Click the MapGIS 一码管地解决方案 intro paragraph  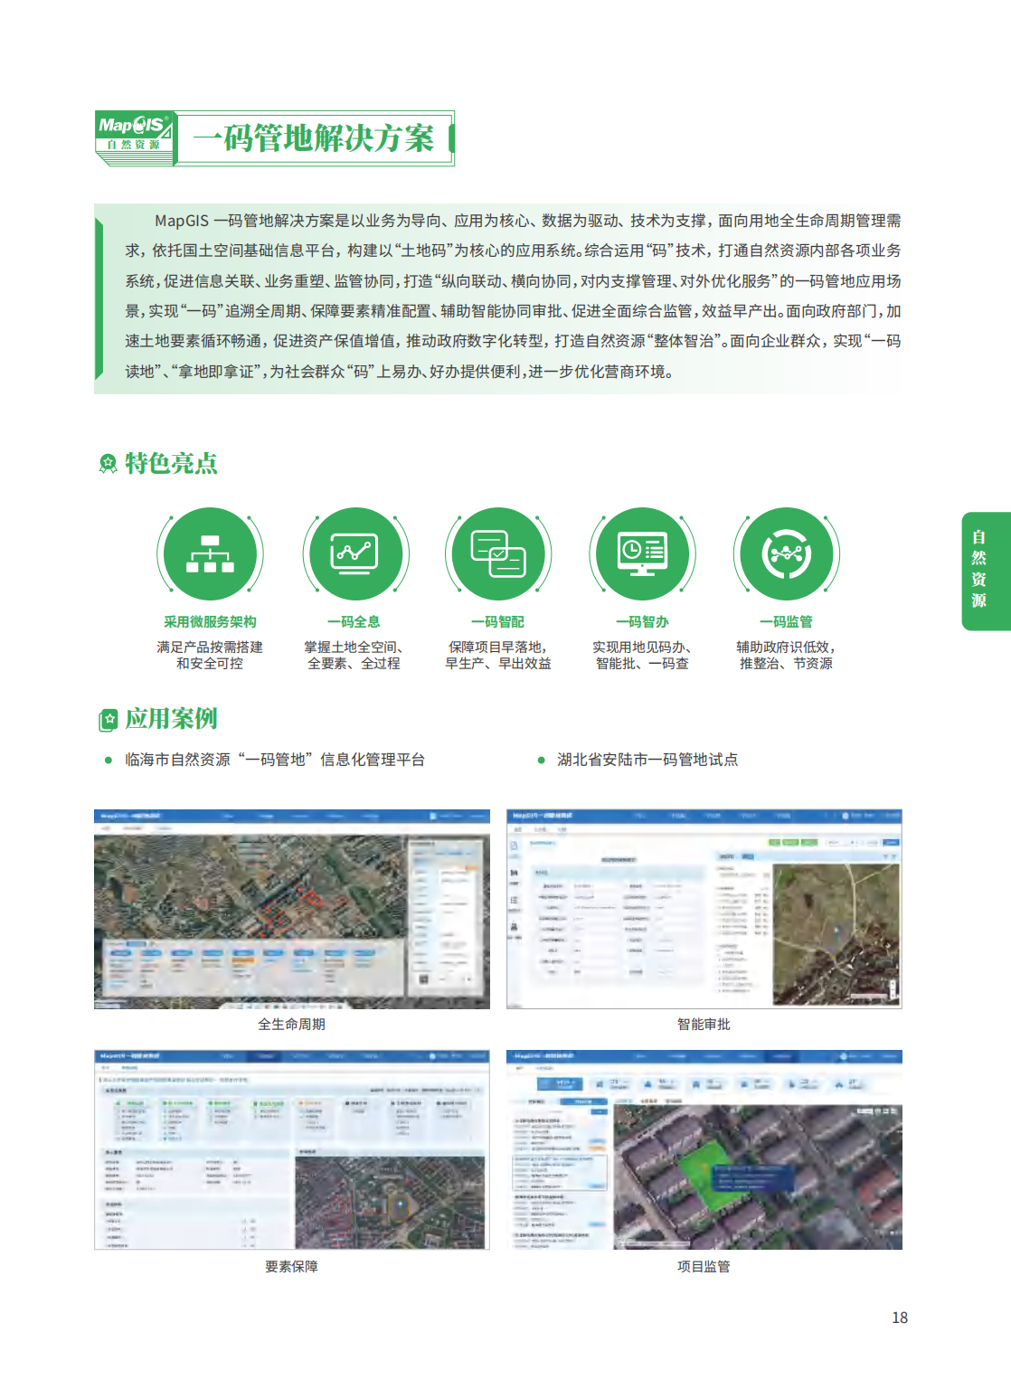[513, 297]
